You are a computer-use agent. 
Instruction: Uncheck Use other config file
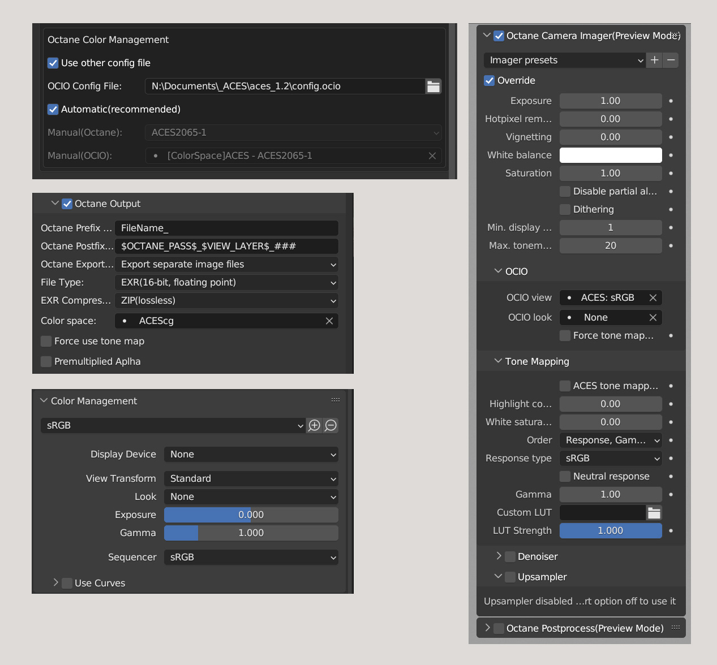[x=53, y=63]
